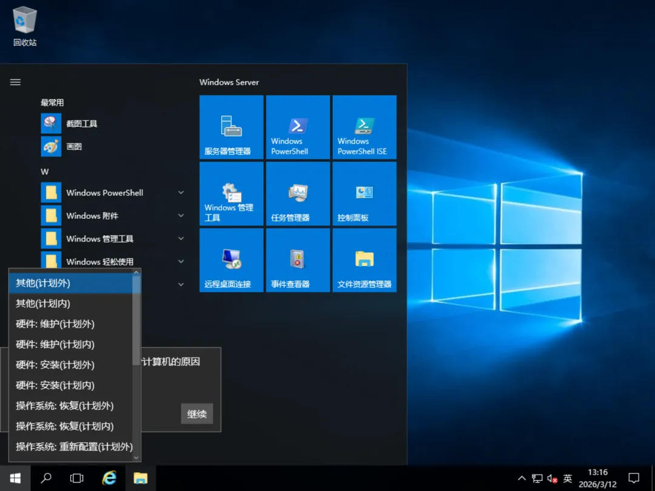Open the File Explorer tile
655x491 pixels.
coord(364,260)
